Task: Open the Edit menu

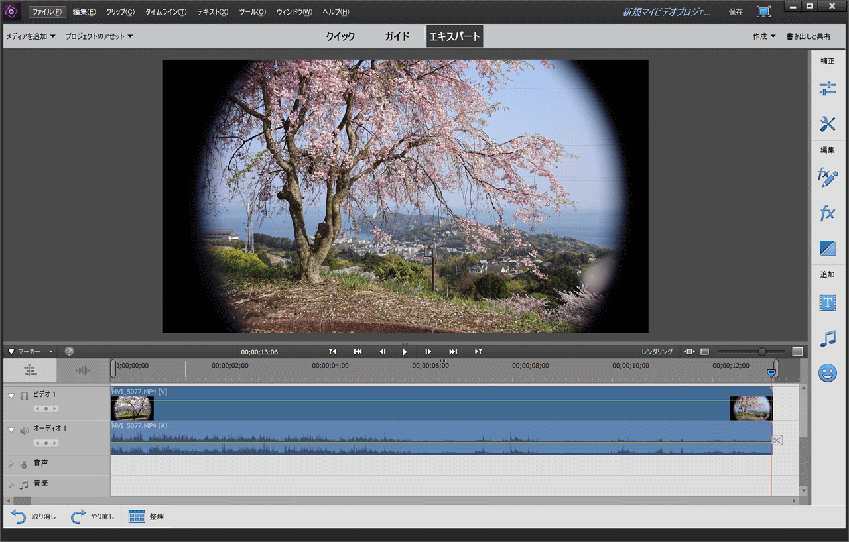Action: click(x=84, y=12)
